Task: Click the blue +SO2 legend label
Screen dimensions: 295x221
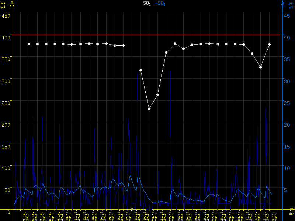Action: [x=160, y=3]
